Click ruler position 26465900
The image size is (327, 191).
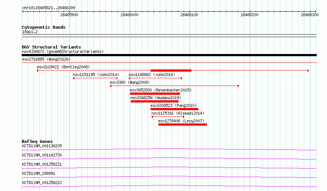tap(69, 15)
